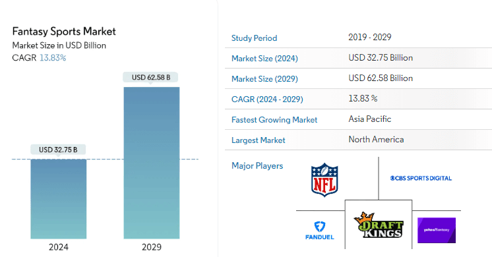Image resolution: width=492 pixels, height=257 pixels.
Task: Click the Fantasy Sports Market title
Action: [x=64, y=32]
